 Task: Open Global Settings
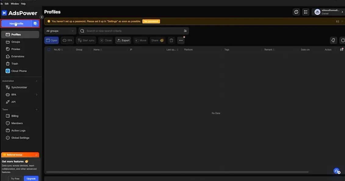20,138
